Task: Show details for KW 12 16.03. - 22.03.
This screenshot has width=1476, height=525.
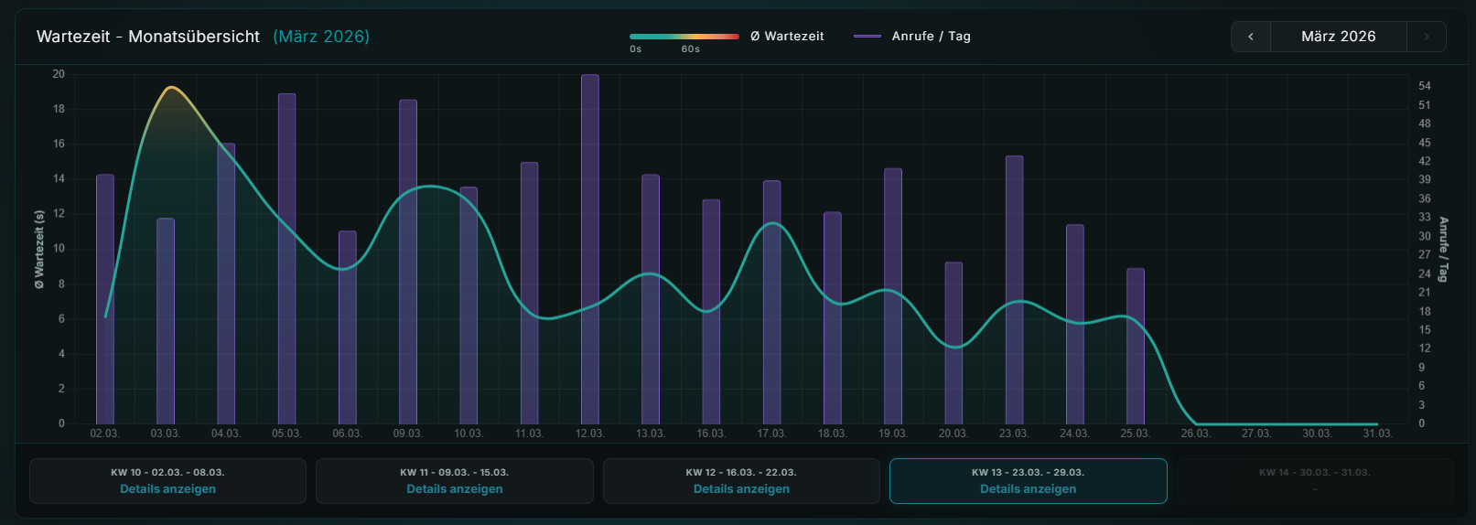Action: (x=741, y=489)
